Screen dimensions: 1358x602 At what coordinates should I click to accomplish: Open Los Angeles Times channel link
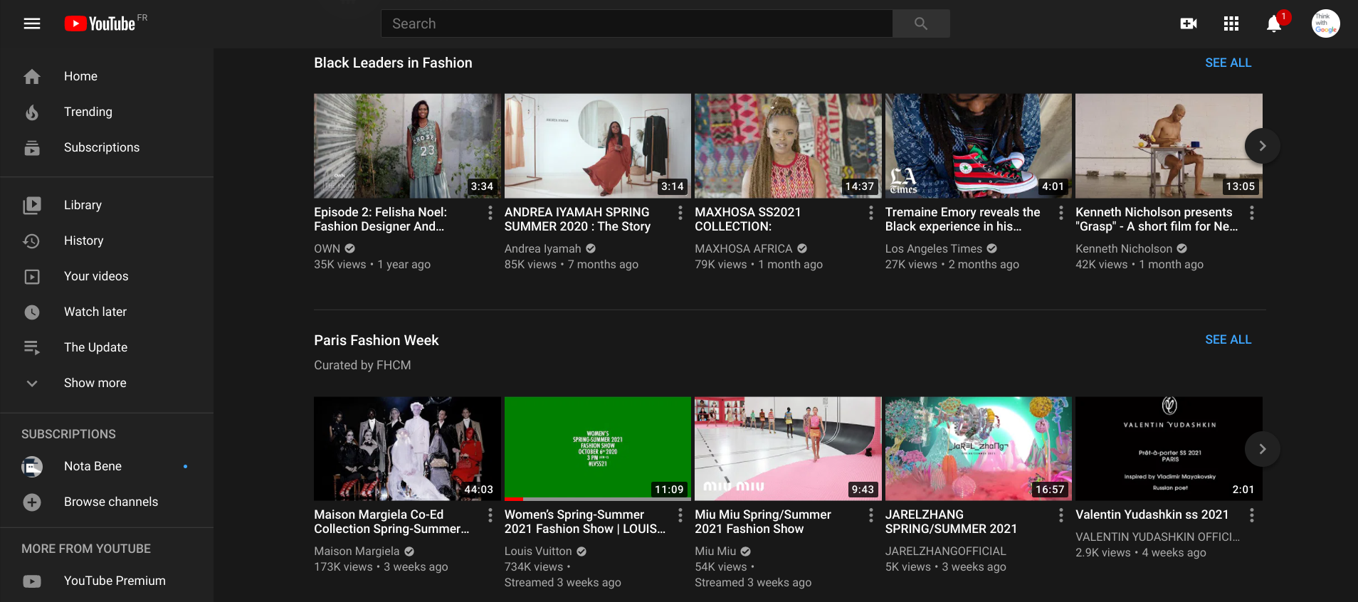coord(933,248)
